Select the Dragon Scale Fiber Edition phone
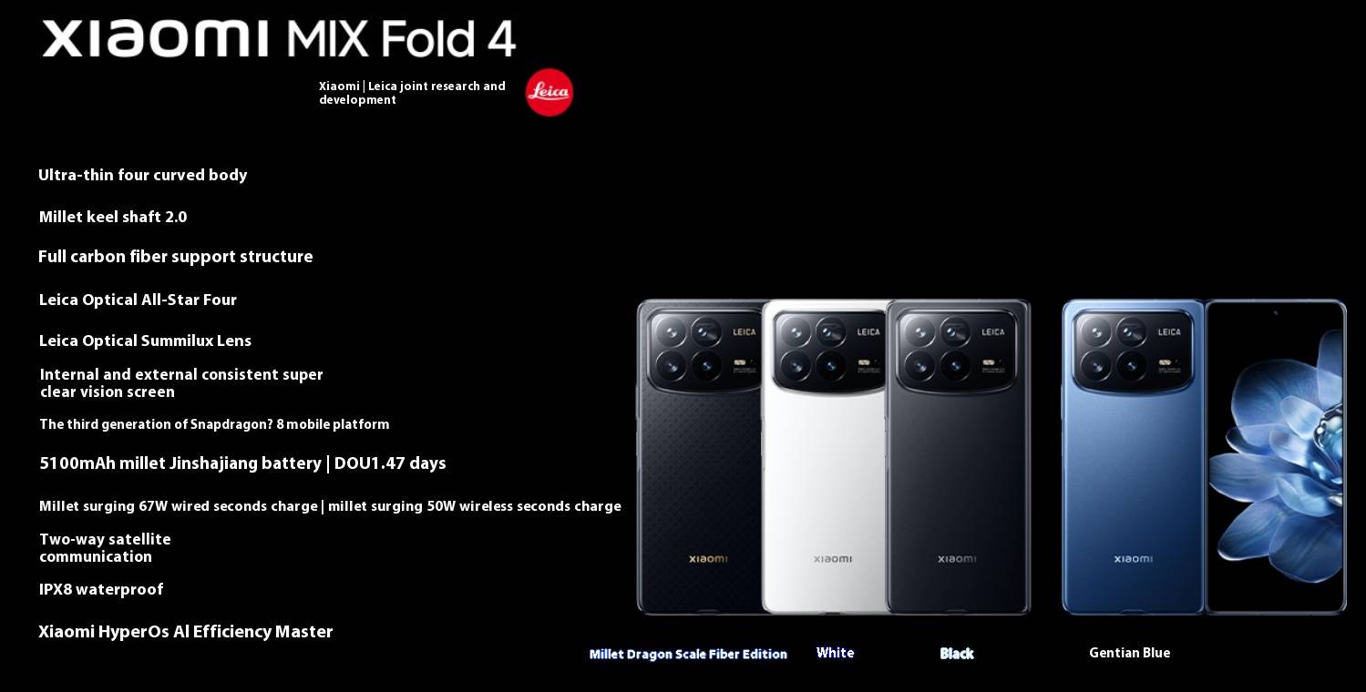Screen dimensions: 1366x692 [x=700, y=457]
